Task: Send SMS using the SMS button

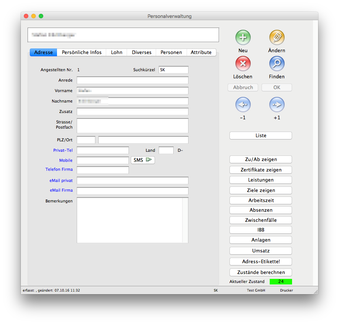Action: coord(143,160)
